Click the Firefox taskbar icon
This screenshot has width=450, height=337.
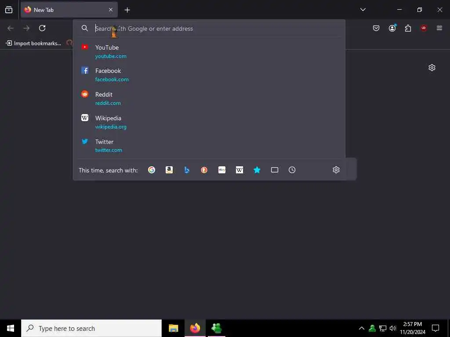click(x=195, y=328)
